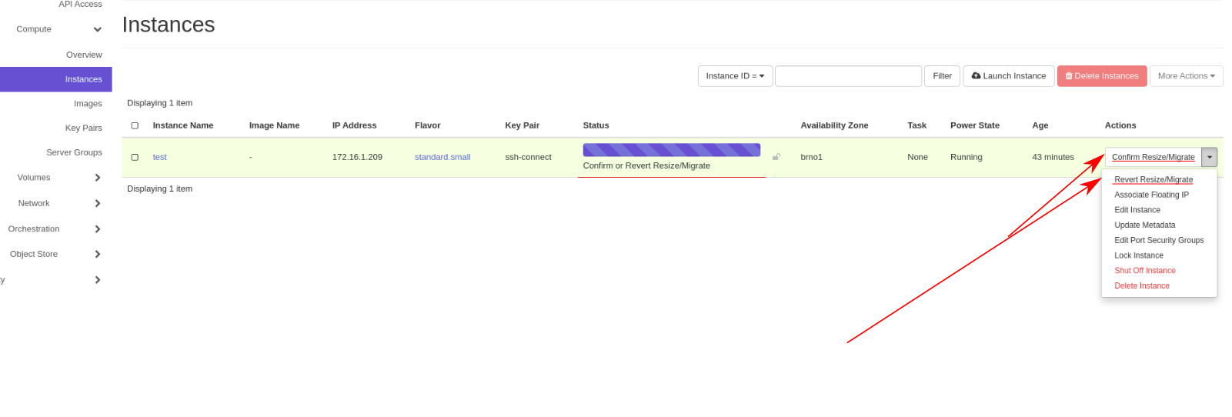Open the test instance link
This screenshot has width=1232, height=417.
click(159, 157)
